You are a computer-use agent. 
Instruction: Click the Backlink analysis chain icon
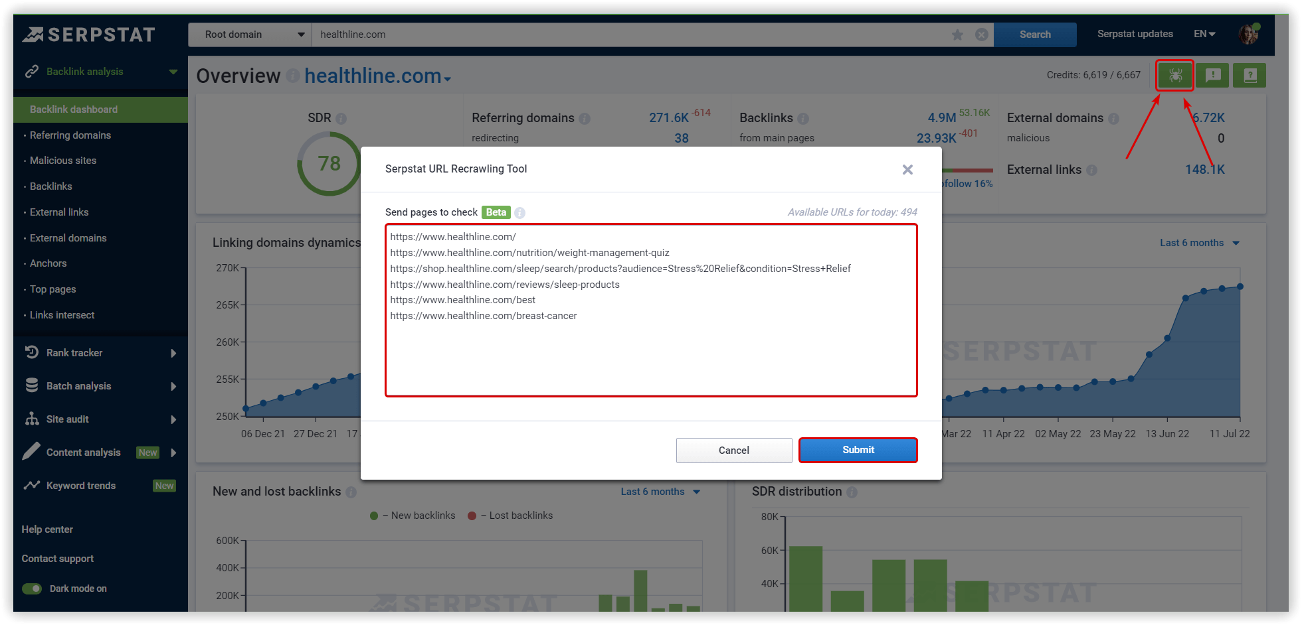pos(31,72)
